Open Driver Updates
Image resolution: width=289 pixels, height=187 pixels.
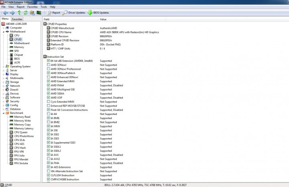[x=74, y=13]
